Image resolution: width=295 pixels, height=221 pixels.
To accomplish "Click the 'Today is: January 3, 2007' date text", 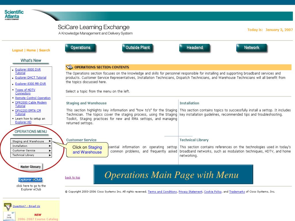I will [270, 30].
